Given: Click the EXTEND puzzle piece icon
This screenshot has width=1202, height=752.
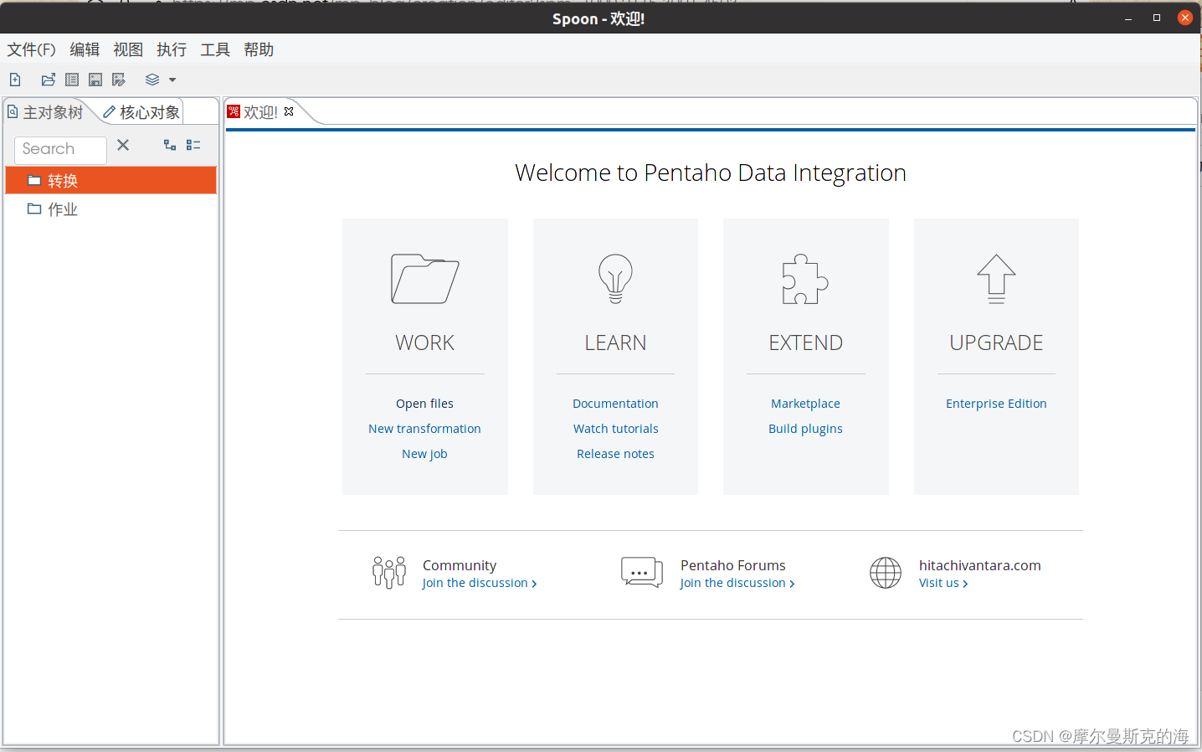Looking at the screenshot, I should (805, 279).
